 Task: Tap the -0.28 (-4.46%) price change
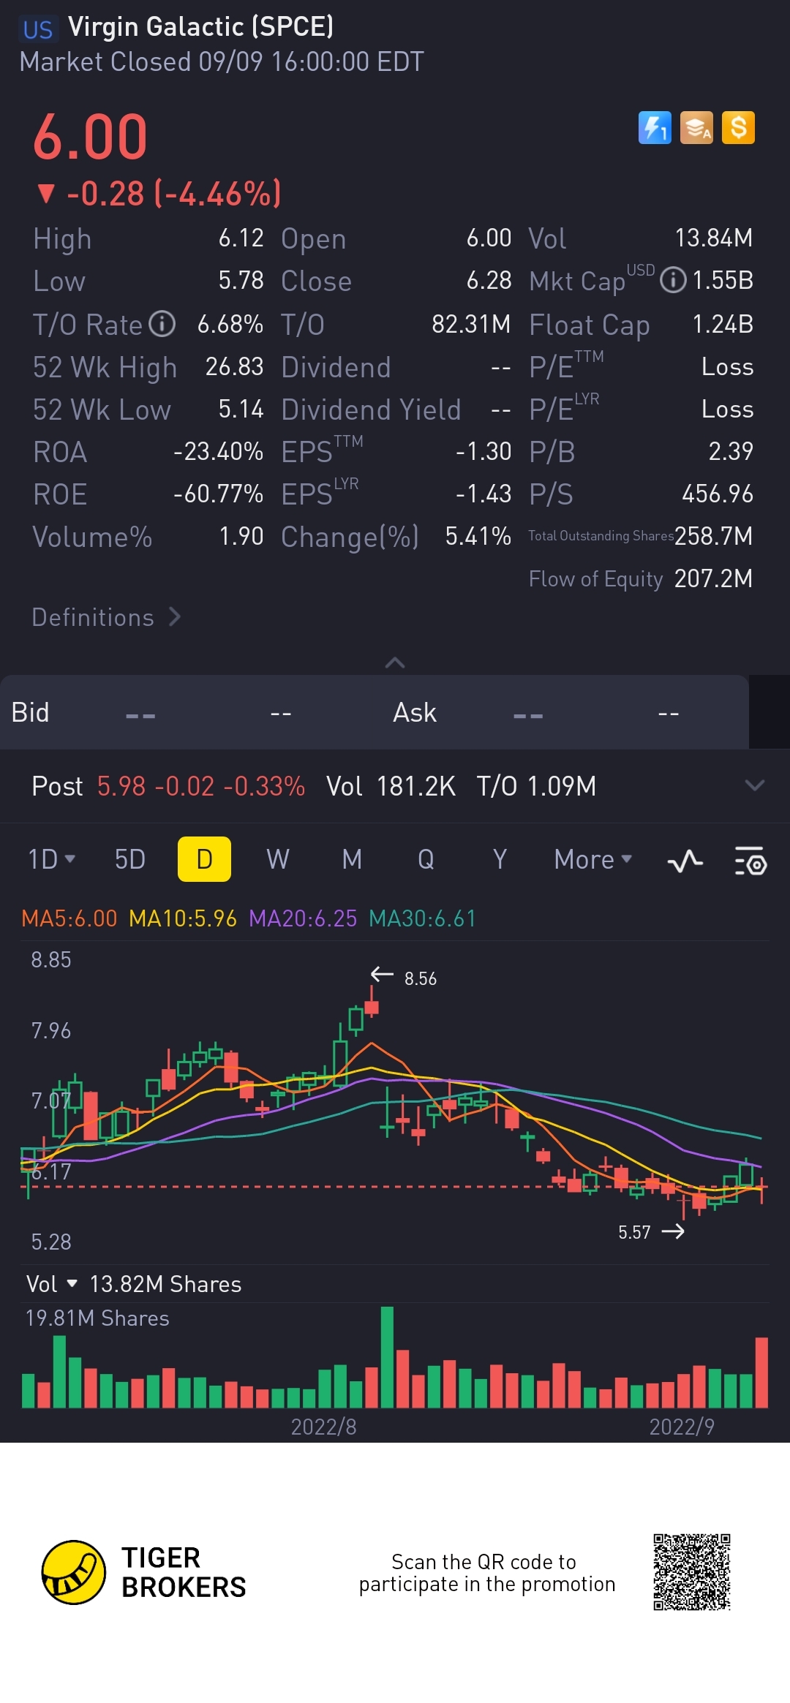click(x=159, y=194)
